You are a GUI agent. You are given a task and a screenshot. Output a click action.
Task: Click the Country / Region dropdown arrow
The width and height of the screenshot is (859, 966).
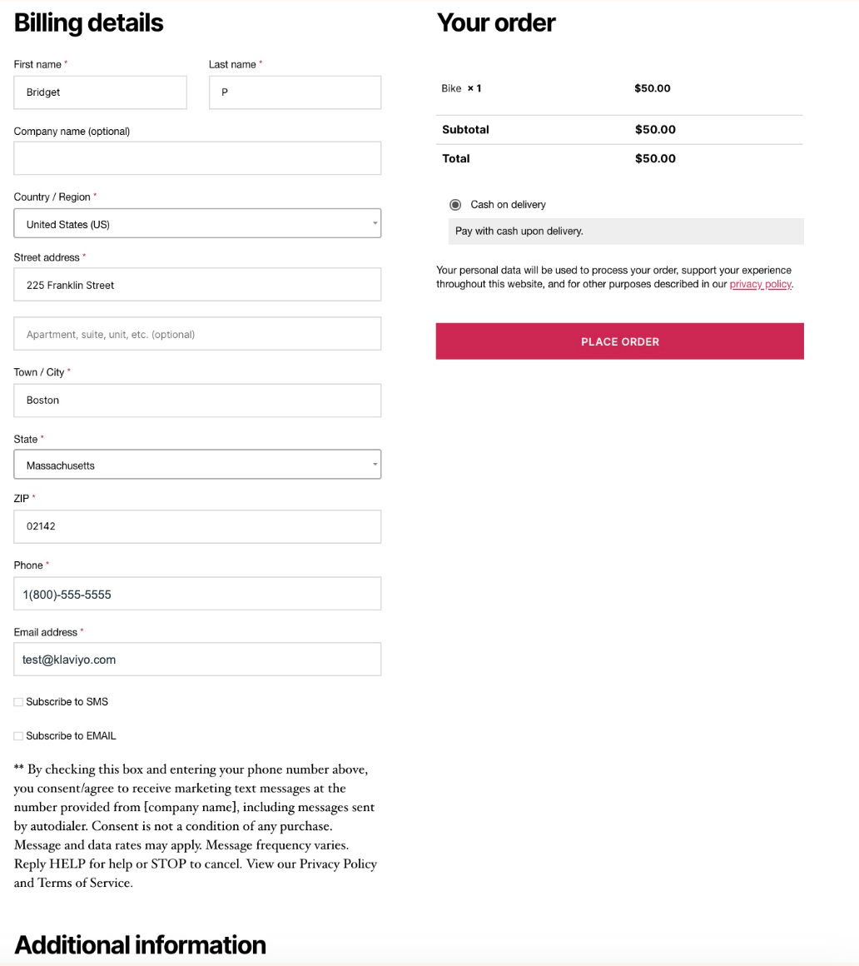[375, 223]
